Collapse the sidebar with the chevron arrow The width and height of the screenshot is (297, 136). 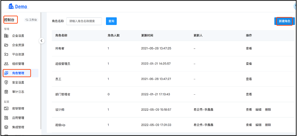coord(41,41)
